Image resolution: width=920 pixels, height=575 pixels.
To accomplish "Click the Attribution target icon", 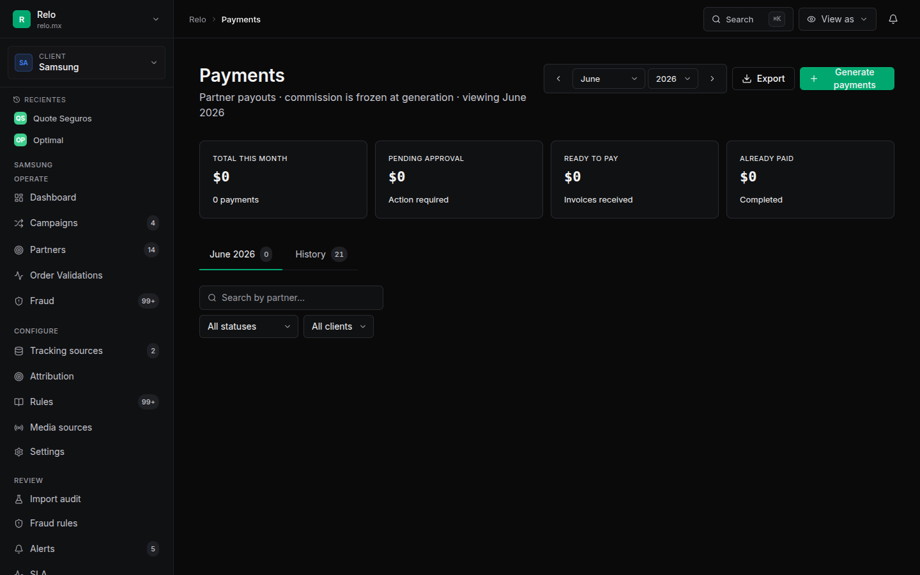I will [19, 376].
